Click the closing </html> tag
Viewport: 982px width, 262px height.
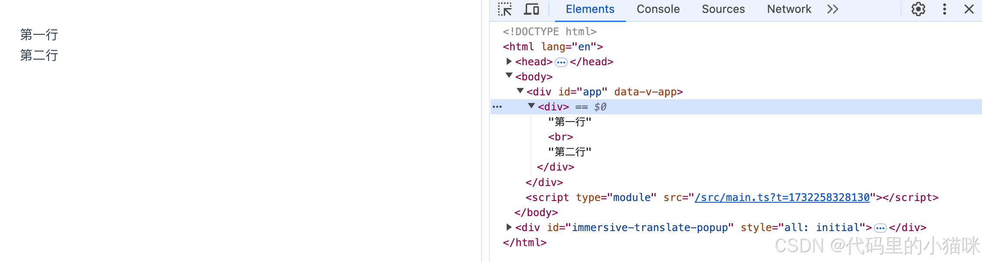point(525,243)
